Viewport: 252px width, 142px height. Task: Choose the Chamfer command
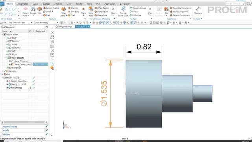73,8
